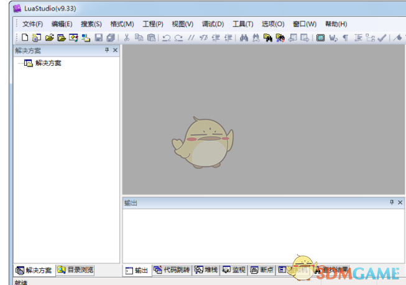
Task: Open Find with the binoculars icon
Action: [x=244, y=38]
